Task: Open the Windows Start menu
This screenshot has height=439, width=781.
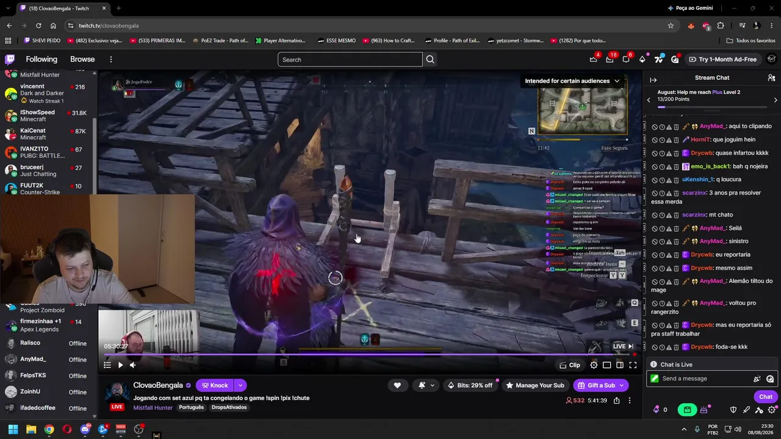Action: (13, 429)
